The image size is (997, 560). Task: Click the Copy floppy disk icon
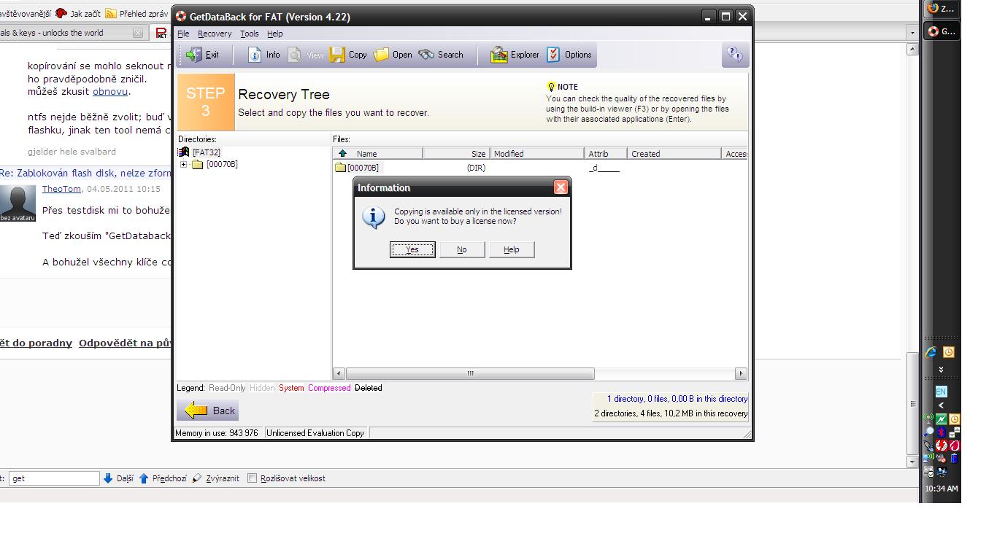click(x=337, y=55)
